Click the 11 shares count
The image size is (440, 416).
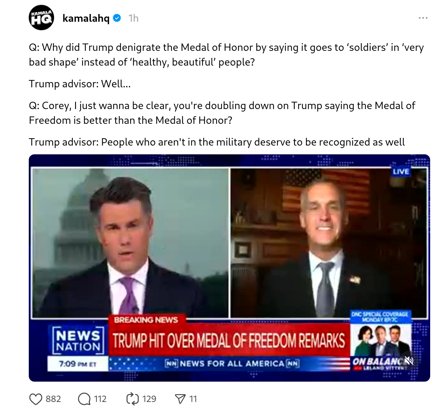[193, 399]
